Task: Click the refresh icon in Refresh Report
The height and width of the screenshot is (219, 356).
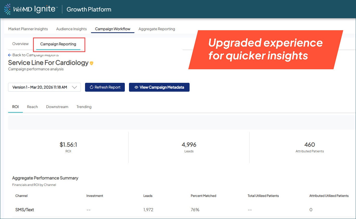Action: click(x=91, y=87)
